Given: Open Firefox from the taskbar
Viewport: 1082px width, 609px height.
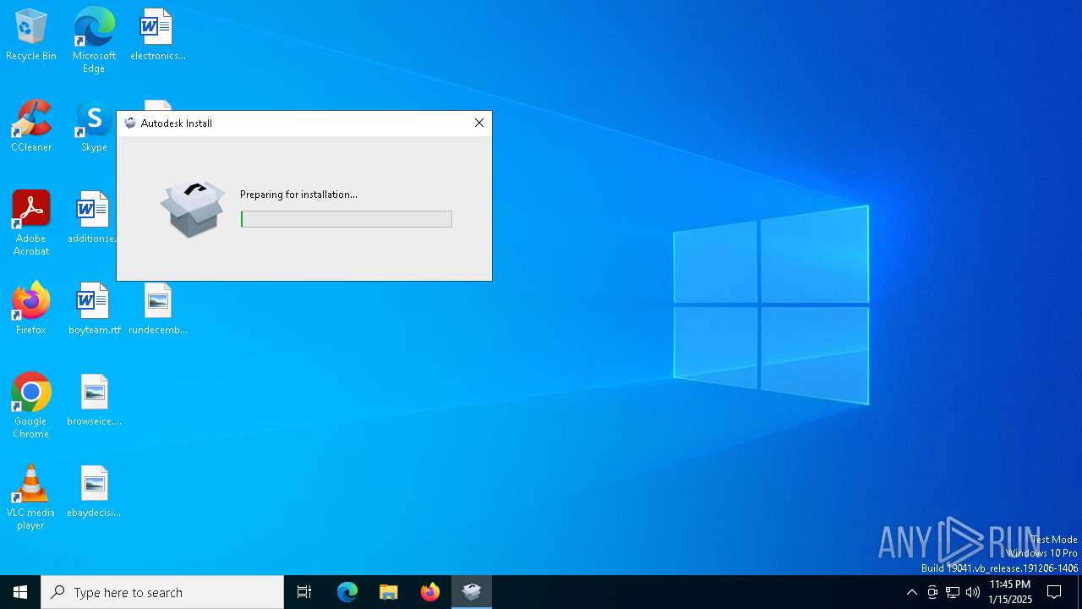Looking at the screenshot, I should pos(430,592).
